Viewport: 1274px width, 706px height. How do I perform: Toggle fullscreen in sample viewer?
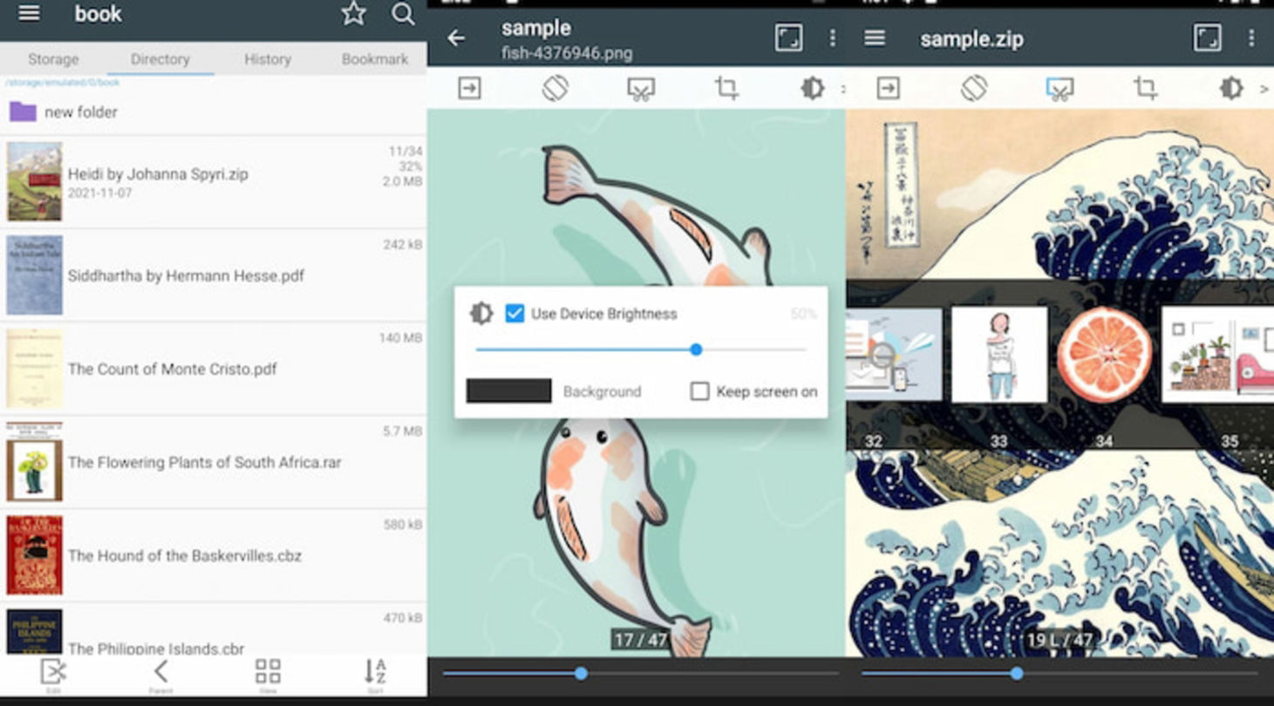tap(788, 38)
